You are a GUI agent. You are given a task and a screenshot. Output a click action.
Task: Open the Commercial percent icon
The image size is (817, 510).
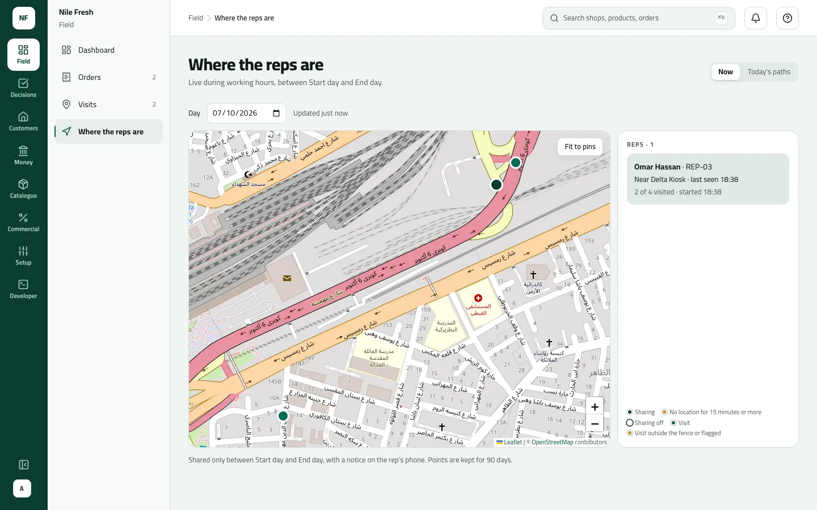click(23, 218)
